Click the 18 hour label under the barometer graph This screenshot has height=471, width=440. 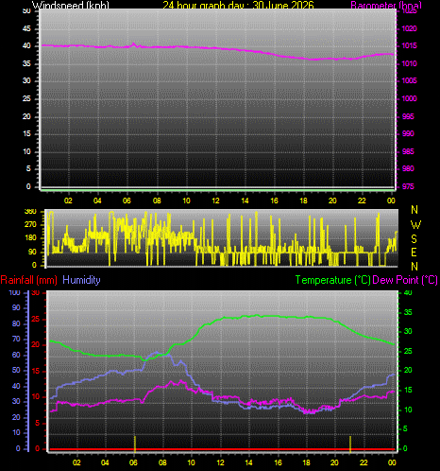303,201
